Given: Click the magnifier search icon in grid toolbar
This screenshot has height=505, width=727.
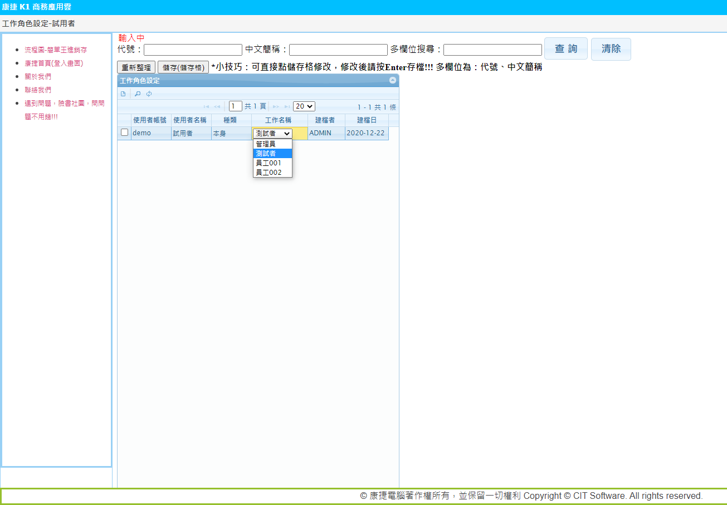Looking at the screenshot, I should point(138,94).
